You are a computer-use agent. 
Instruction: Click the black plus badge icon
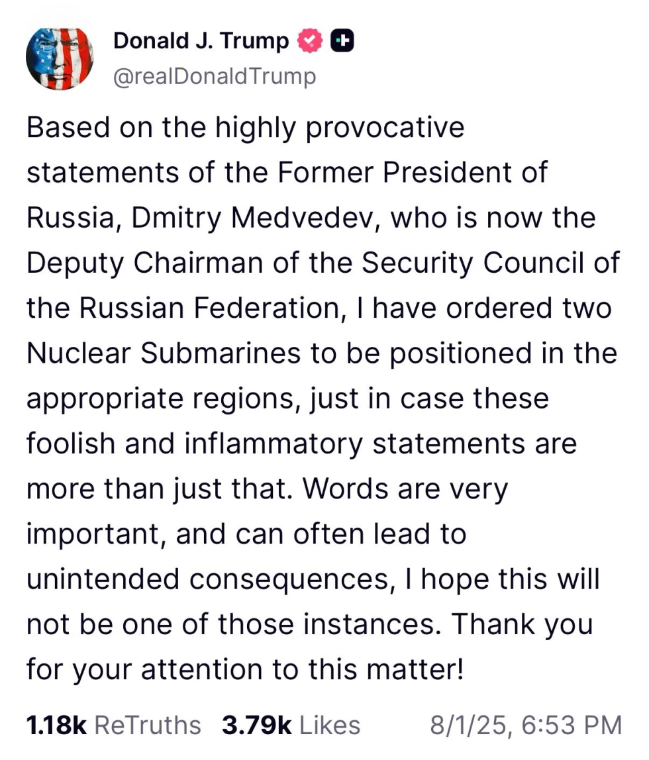click(342, 41)
